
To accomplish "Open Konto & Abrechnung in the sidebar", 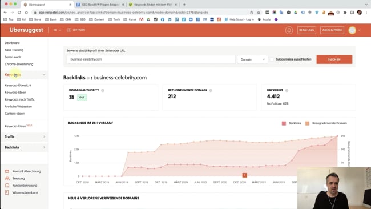I will (x=23, y=171).
